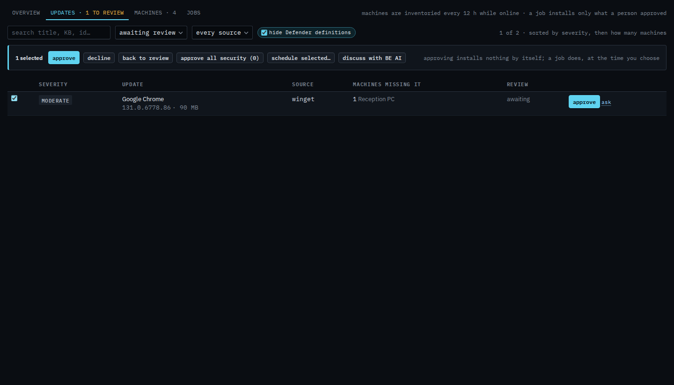Click the Google Chrome update title
Screen dimensions: 674x385
point(143,99)
